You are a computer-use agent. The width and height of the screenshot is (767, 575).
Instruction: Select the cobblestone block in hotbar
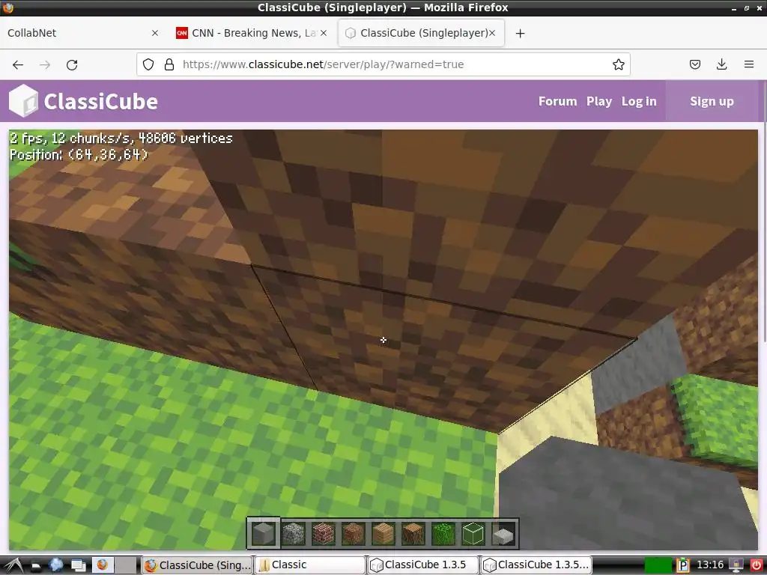pos(294,533)
